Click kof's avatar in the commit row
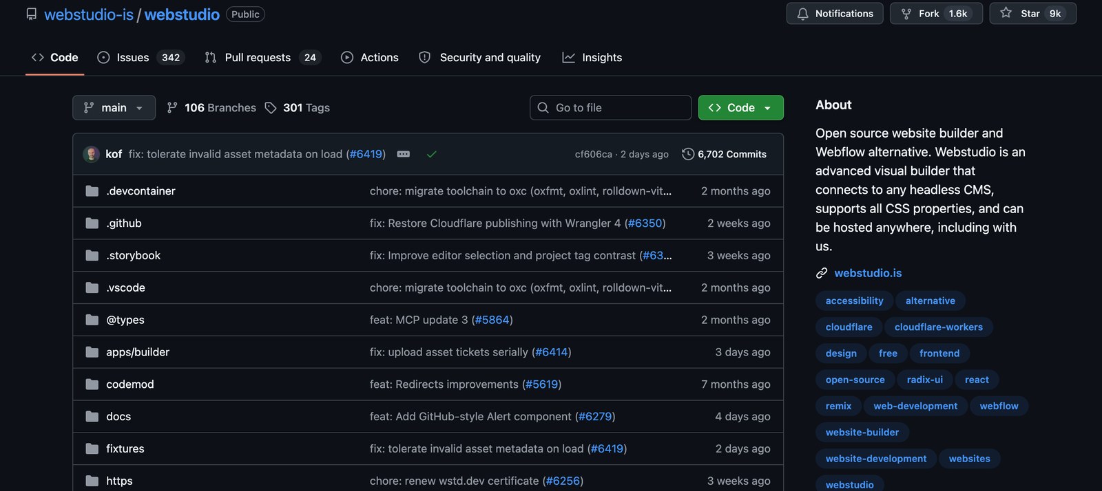This screenshot has height=491, width=1102. [x=91, y=154]
